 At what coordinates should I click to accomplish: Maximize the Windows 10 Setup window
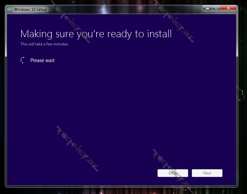point(216,8)
